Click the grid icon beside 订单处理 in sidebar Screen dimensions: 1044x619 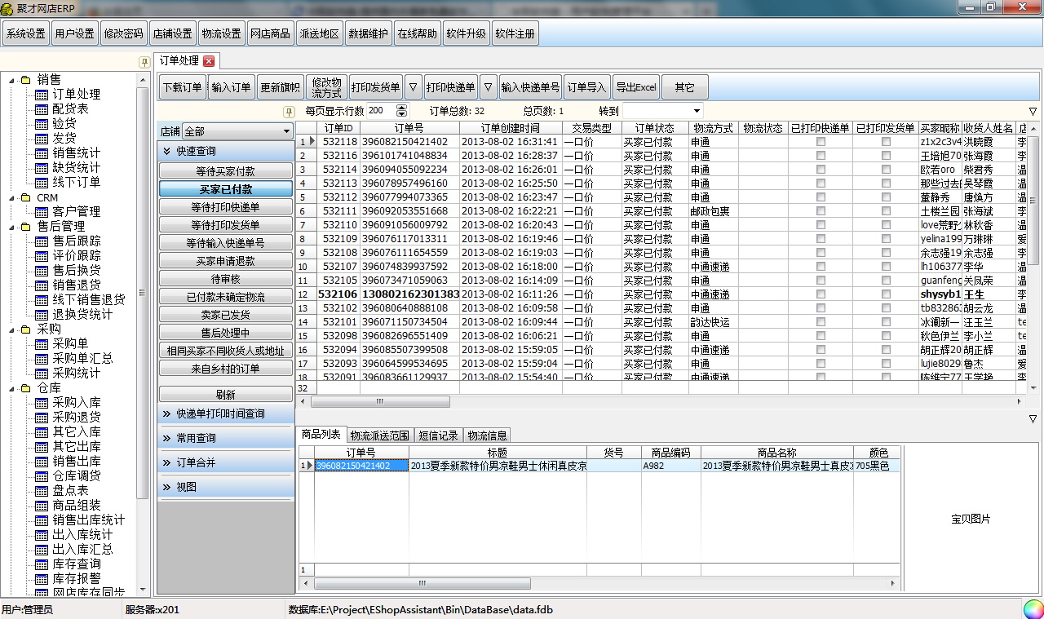pos(42,95)
